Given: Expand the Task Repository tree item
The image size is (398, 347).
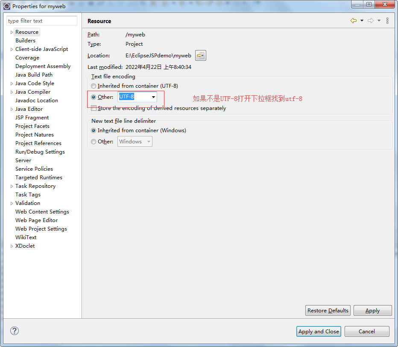Looking at the screenshot, I should coord(12,186).
